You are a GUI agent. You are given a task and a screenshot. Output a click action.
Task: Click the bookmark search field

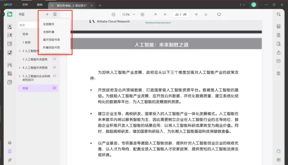tap(28, 25)
